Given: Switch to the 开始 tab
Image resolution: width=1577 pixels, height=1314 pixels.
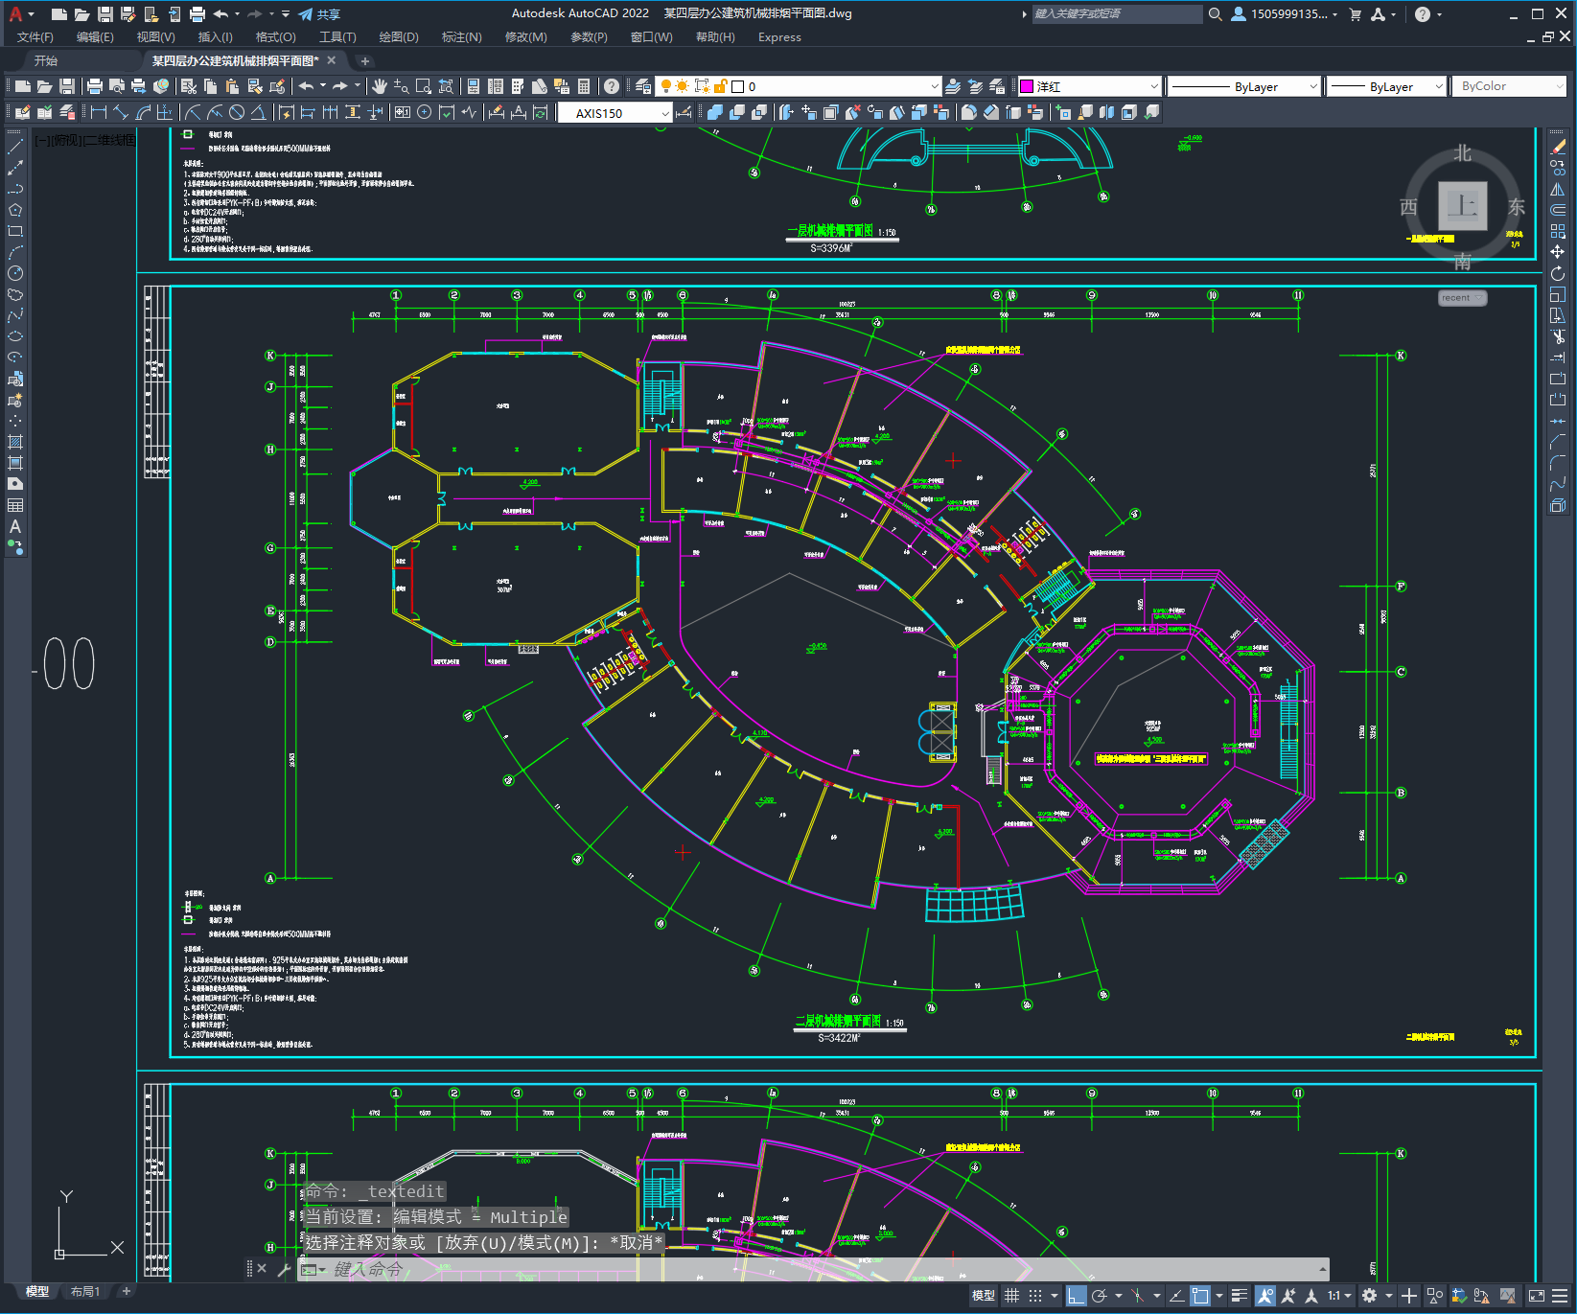Looking at the screenshot, I should tap(46, 60).
